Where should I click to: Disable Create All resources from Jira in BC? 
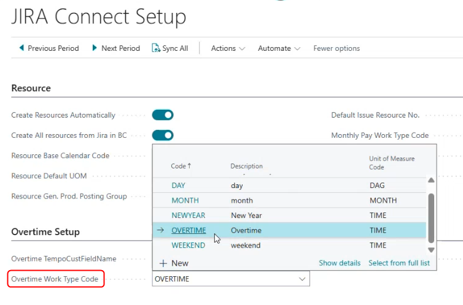click(163, 135)
